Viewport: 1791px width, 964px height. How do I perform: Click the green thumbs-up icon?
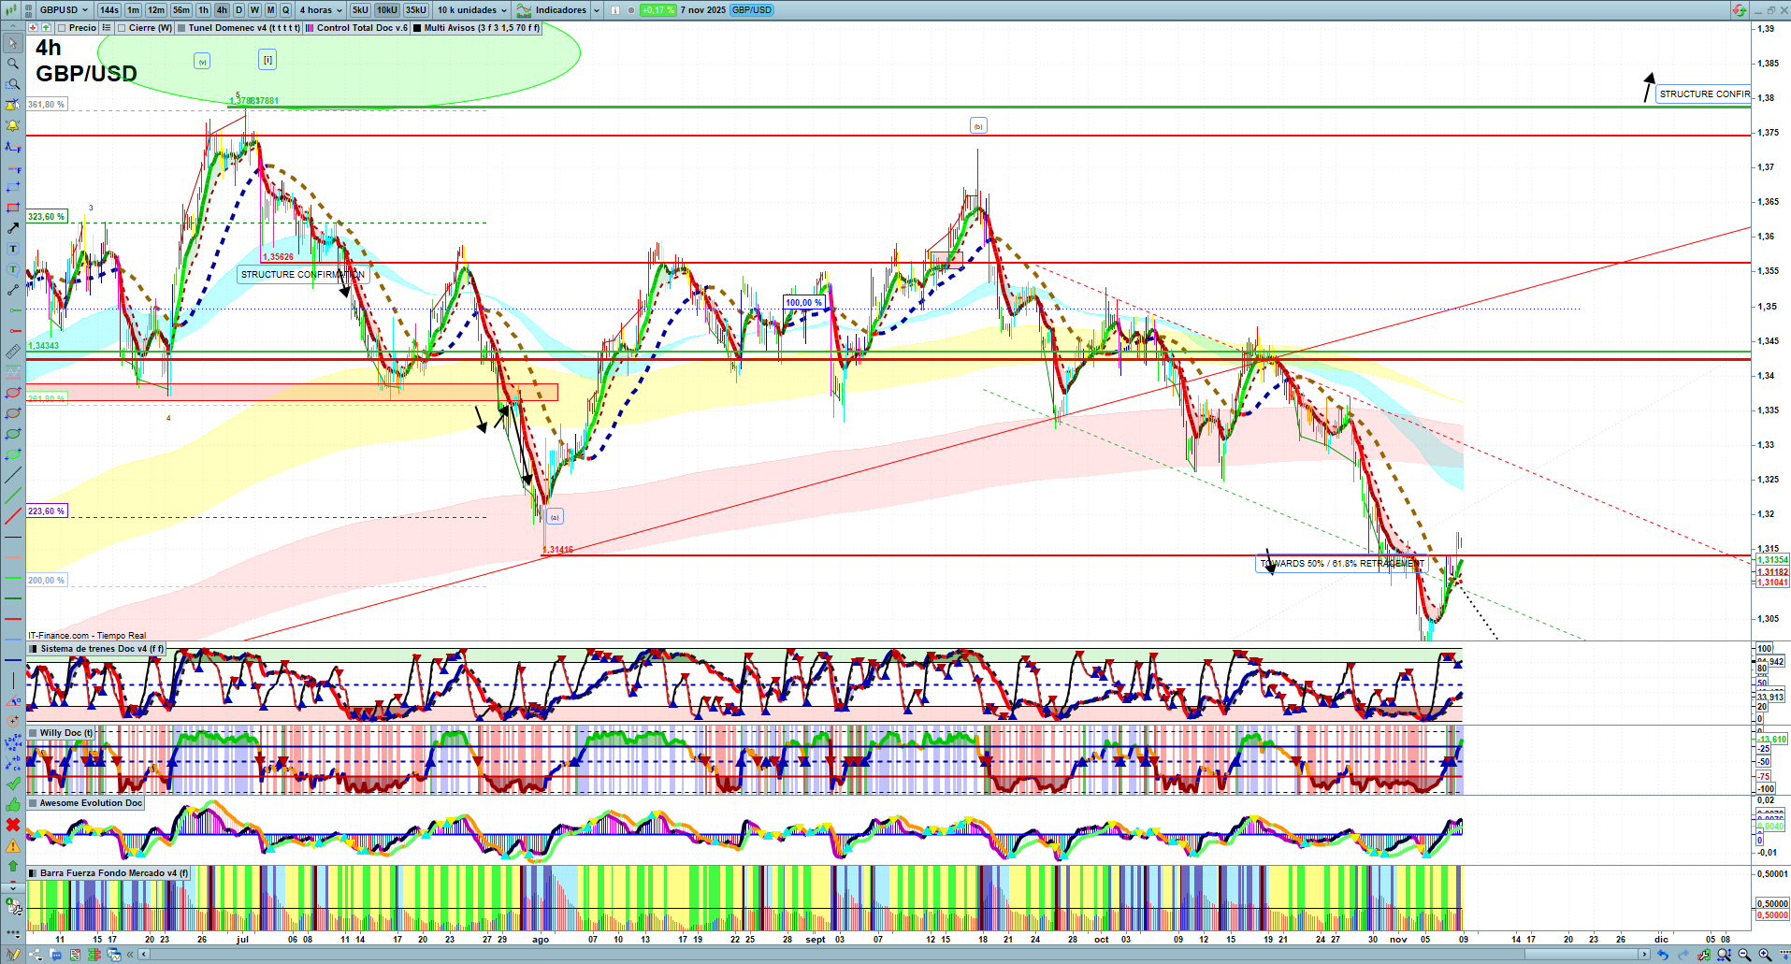[13, 804]
